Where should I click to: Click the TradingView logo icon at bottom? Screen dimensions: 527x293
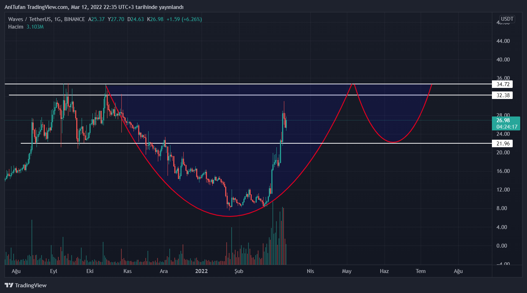point(9,285)
